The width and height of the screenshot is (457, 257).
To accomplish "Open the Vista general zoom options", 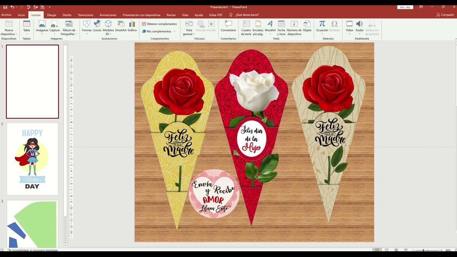I will (x=189, y=28).
